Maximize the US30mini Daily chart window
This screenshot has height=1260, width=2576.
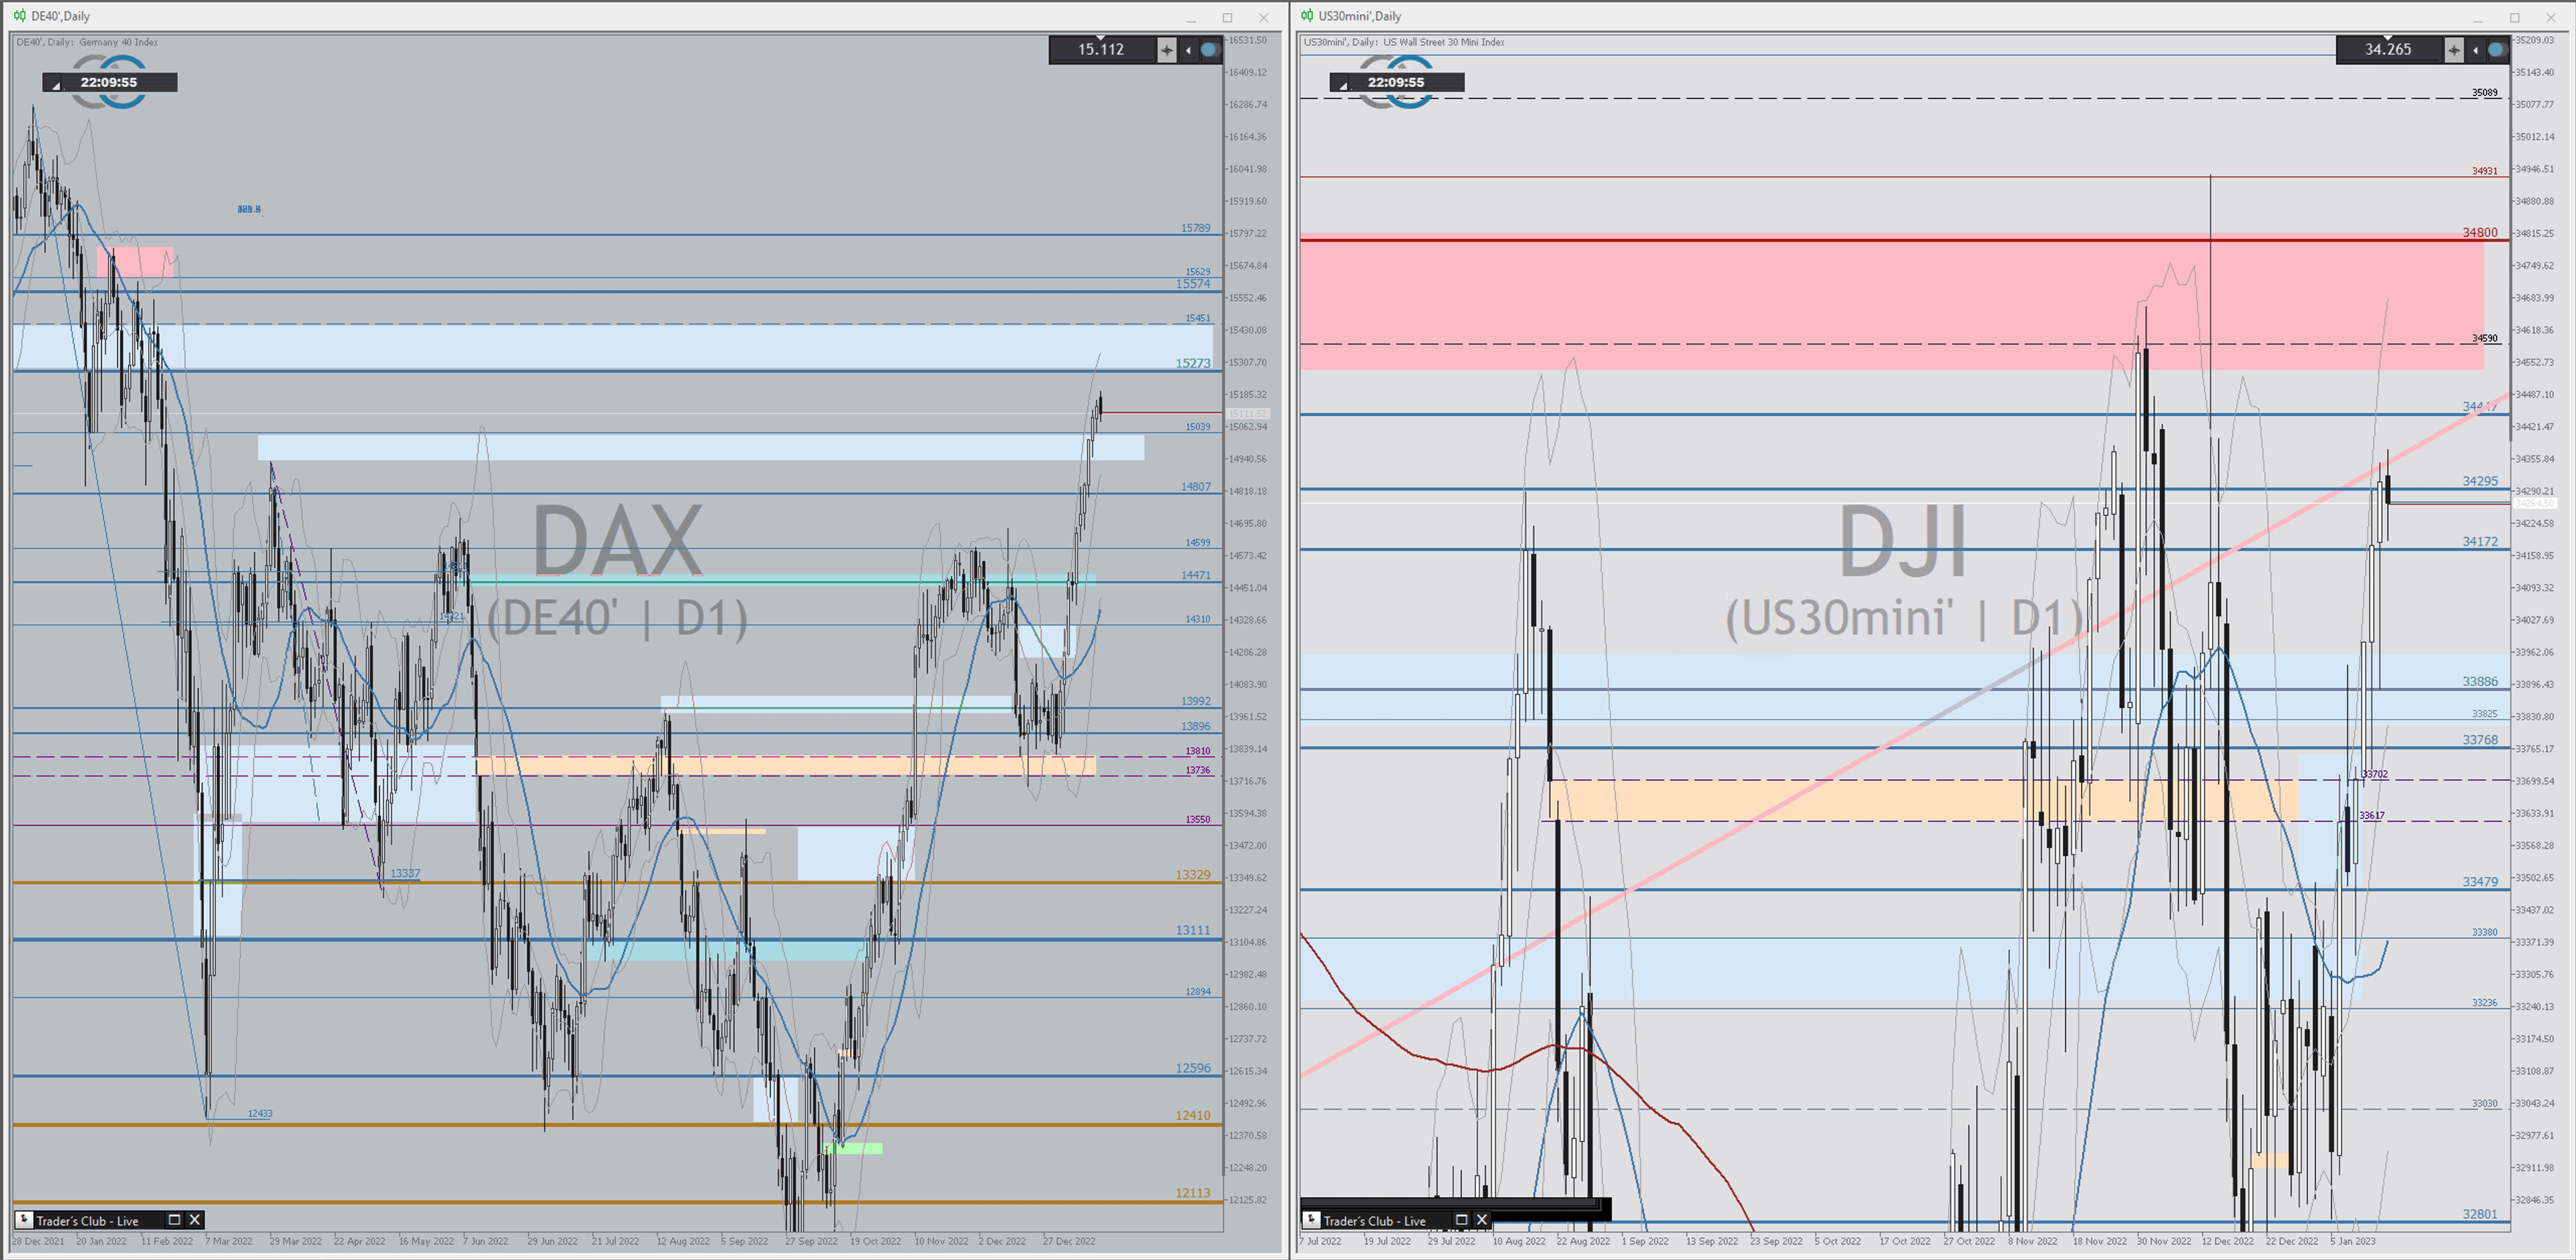point(2514,17)
